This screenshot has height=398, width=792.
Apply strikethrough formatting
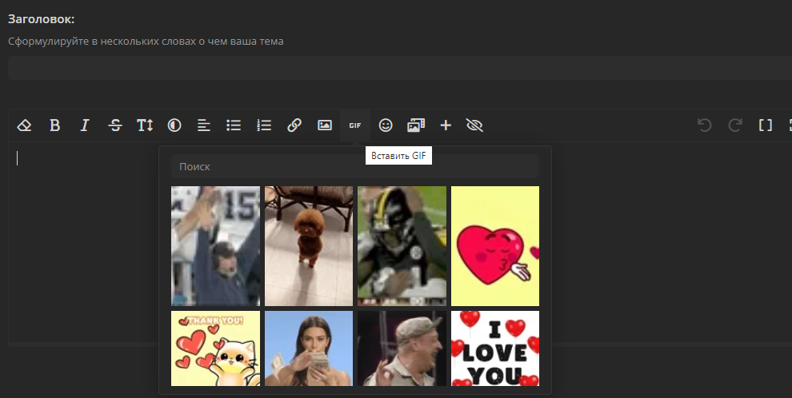[115, 125]
